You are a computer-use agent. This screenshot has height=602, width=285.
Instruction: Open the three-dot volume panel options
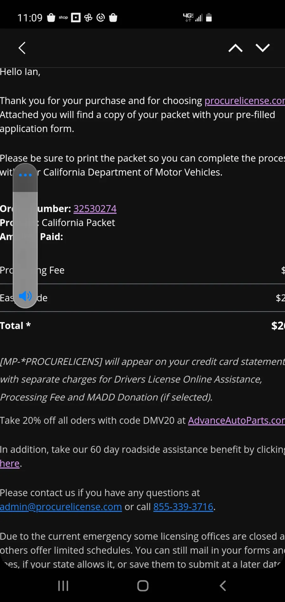click(25, 175)
